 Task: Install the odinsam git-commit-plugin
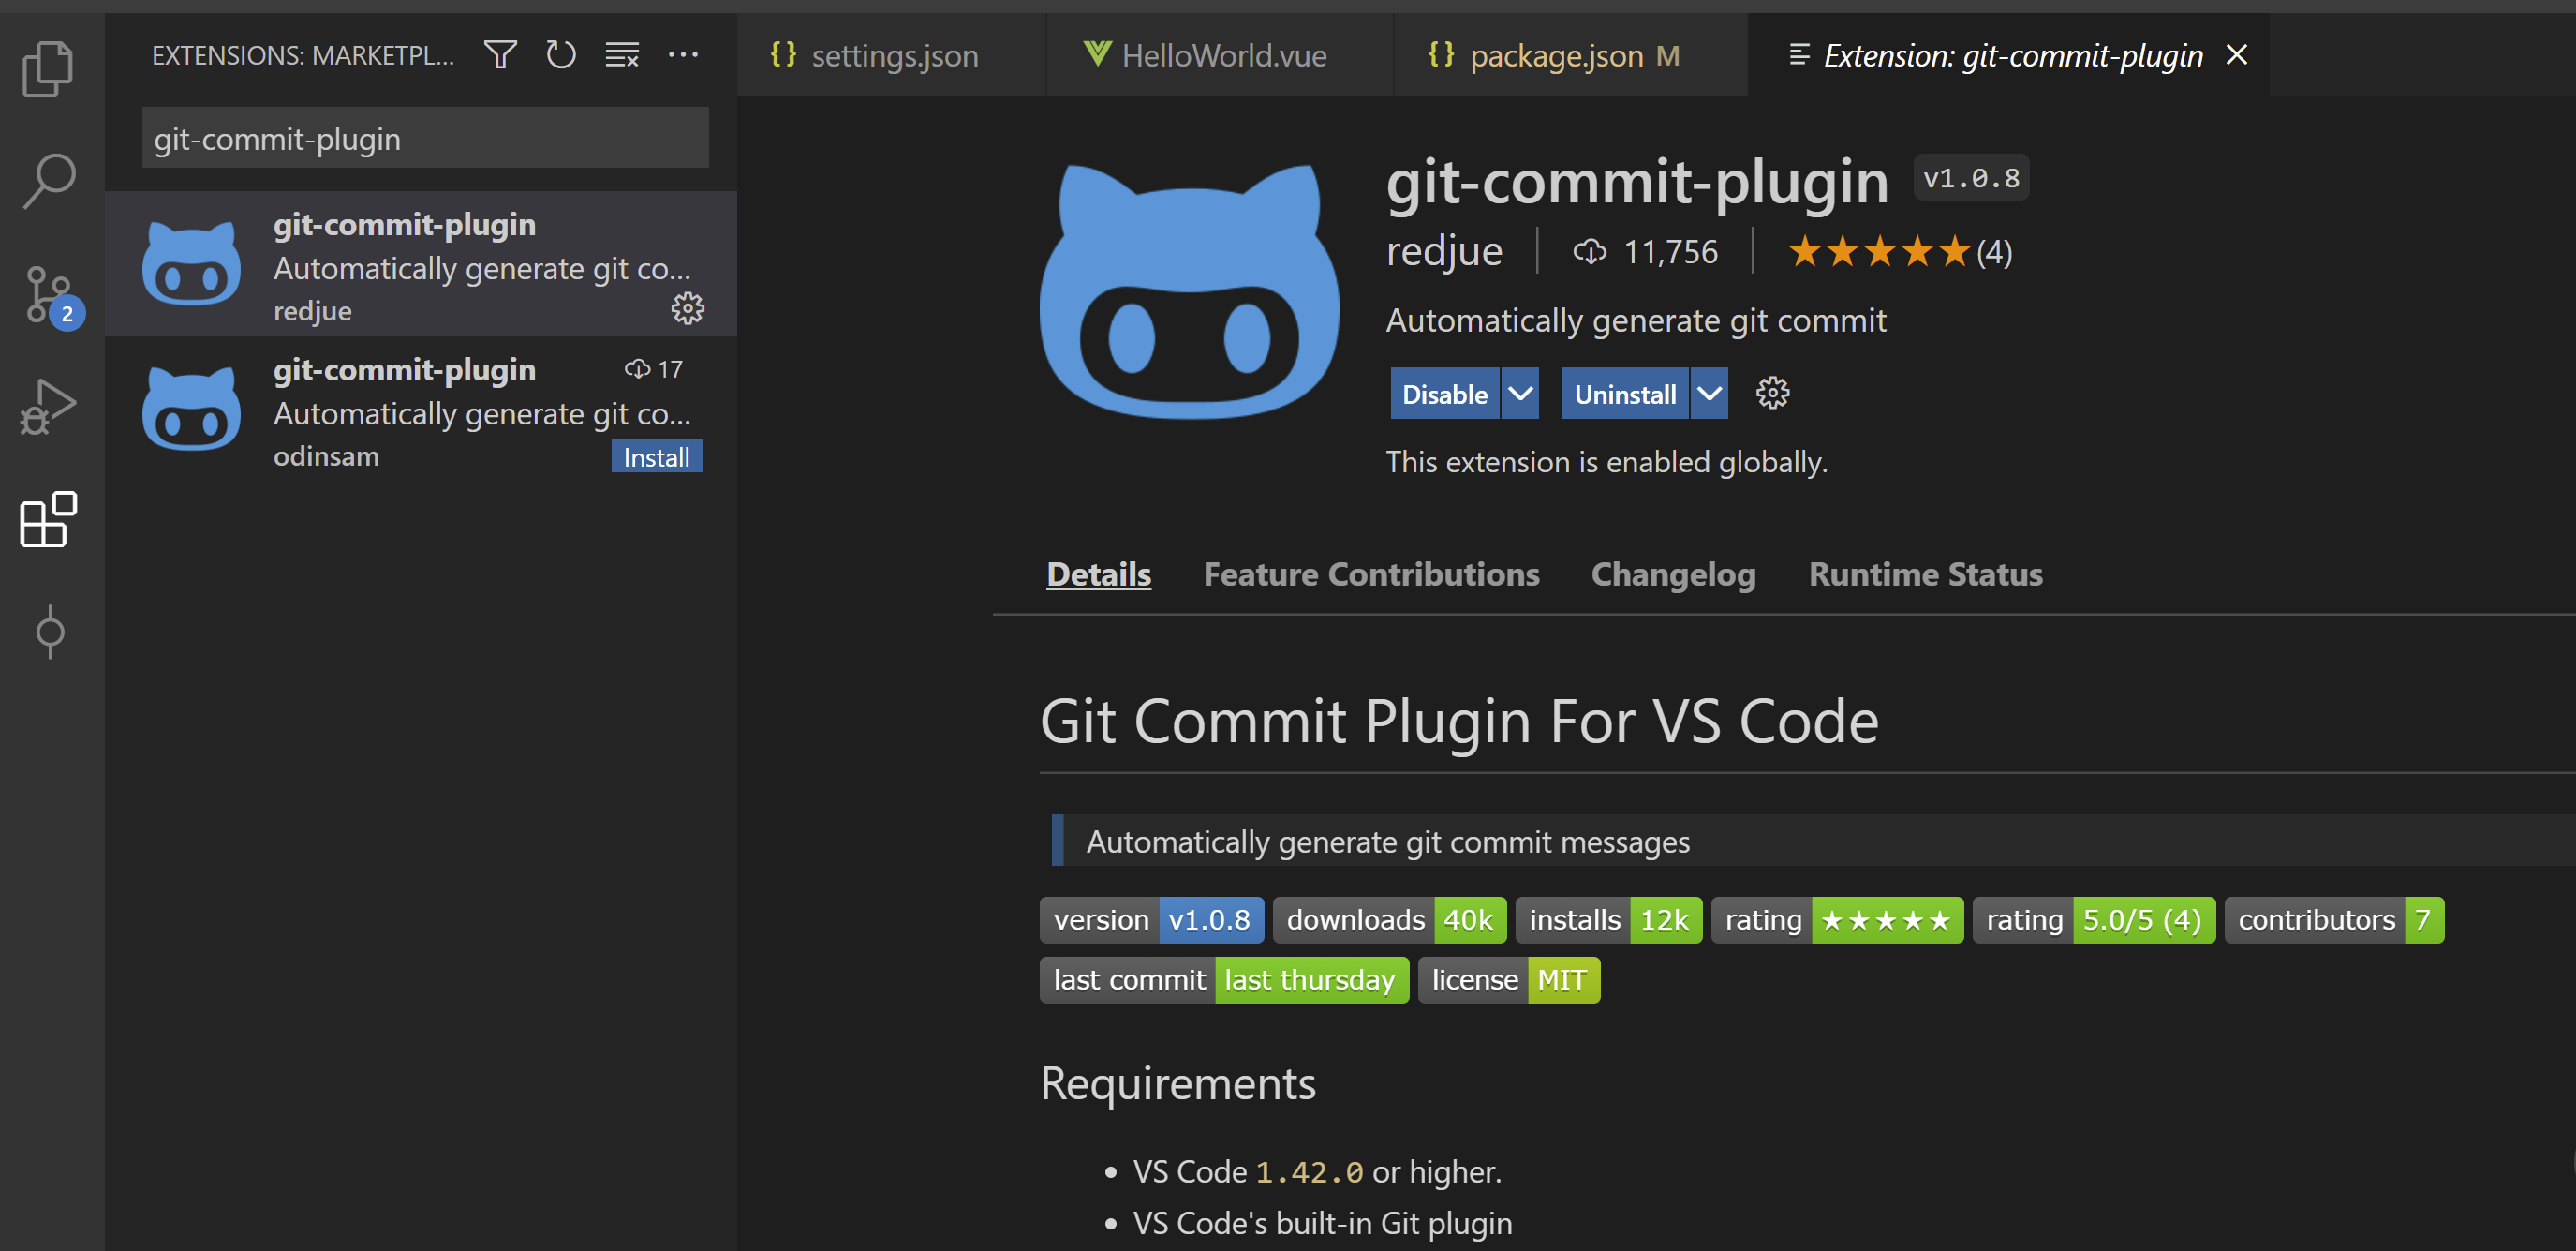656,456
